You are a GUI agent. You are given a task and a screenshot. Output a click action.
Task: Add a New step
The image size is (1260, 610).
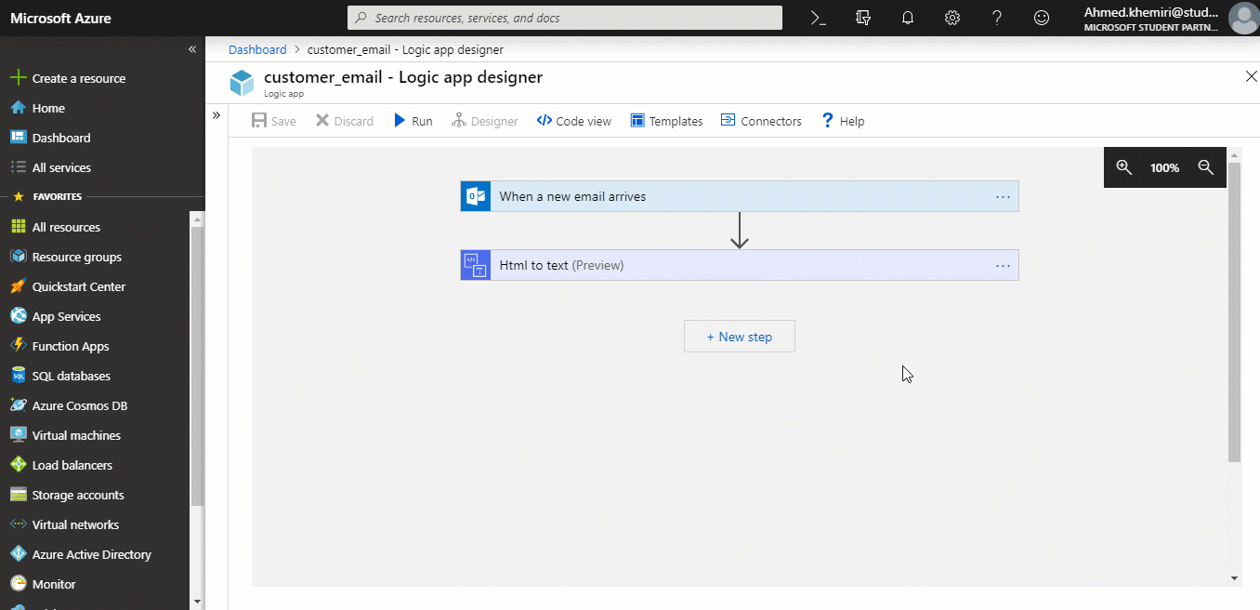740,337
